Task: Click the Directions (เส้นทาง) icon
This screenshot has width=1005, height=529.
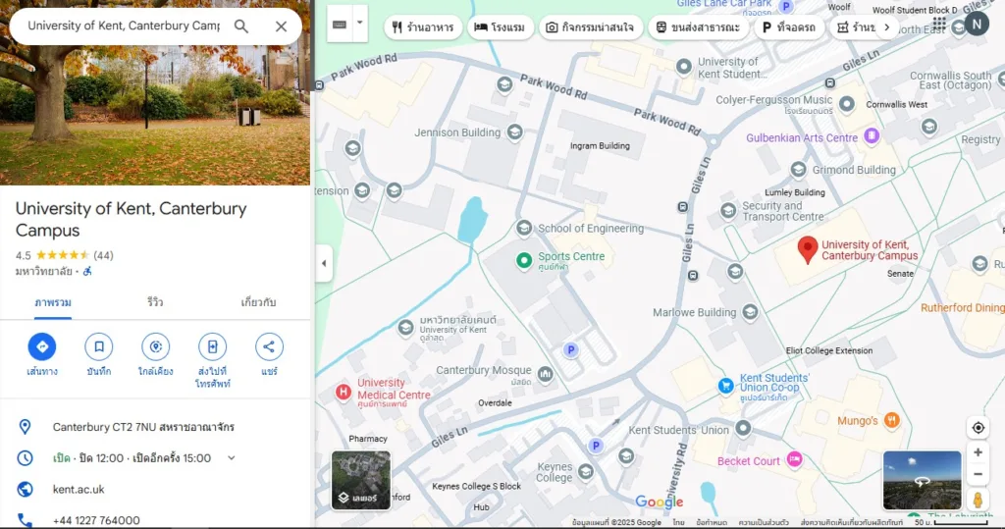Action: pos(41,346)
